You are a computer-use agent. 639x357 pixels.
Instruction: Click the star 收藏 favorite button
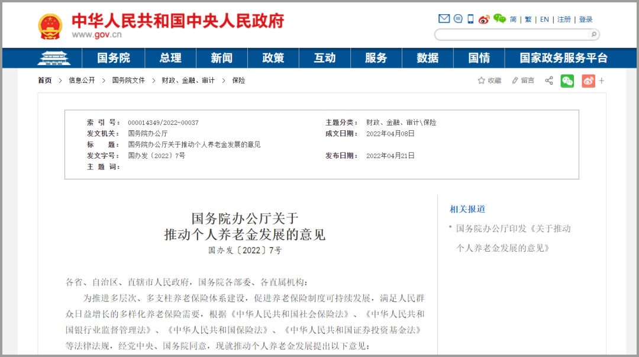point(489,81)
